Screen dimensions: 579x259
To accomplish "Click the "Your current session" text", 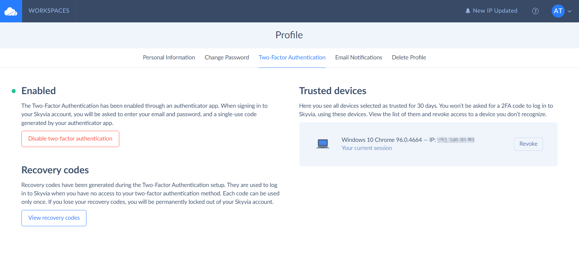I will click(367, 148).
